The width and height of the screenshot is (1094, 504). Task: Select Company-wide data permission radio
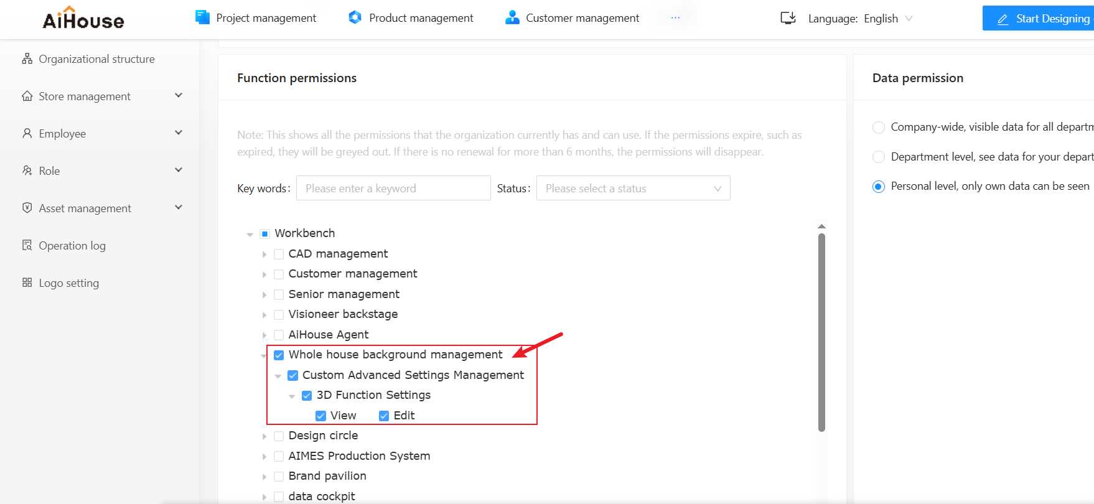(879, 128)
